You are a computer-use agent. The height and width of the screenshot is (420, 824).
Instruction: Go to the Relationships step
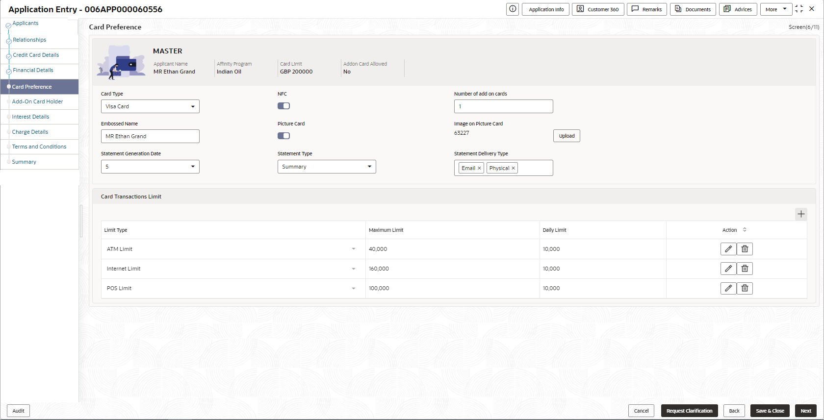tap(29, 40)
